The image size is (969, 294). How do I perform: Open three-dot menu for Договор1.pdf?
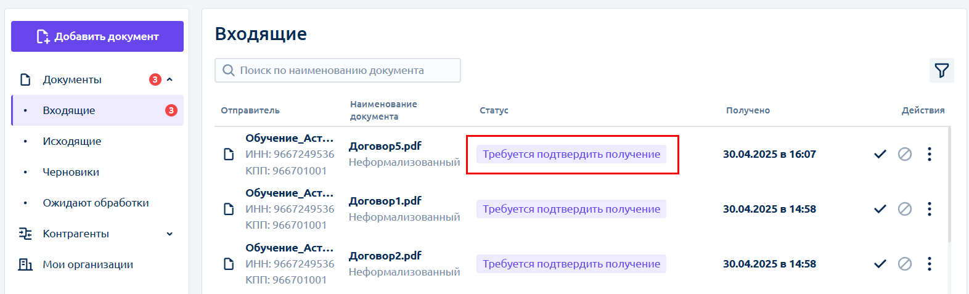click(x=930, y=209)
